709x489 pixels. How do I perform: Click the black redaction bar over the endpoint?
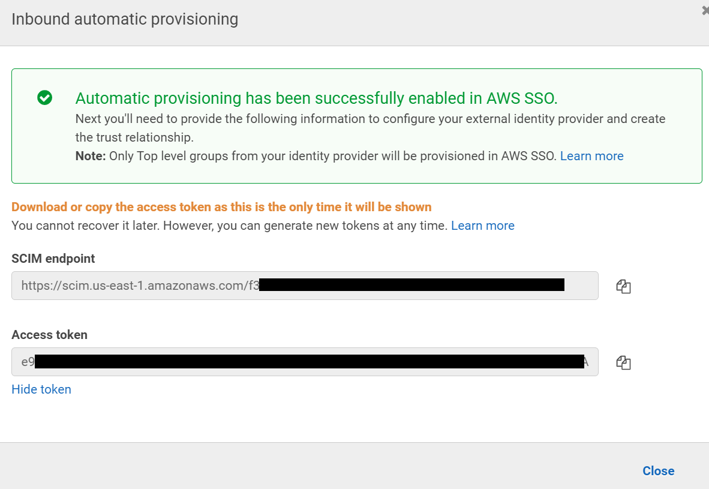411,285
